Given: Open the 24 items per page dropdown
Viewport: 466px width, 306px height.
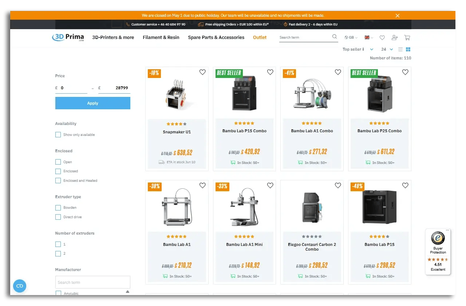Looking at the screenshot, I should pyautogui.click(x=387, y=50).
